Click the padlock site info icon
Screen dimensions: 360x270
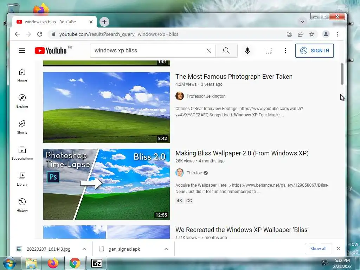pos(54,34)
